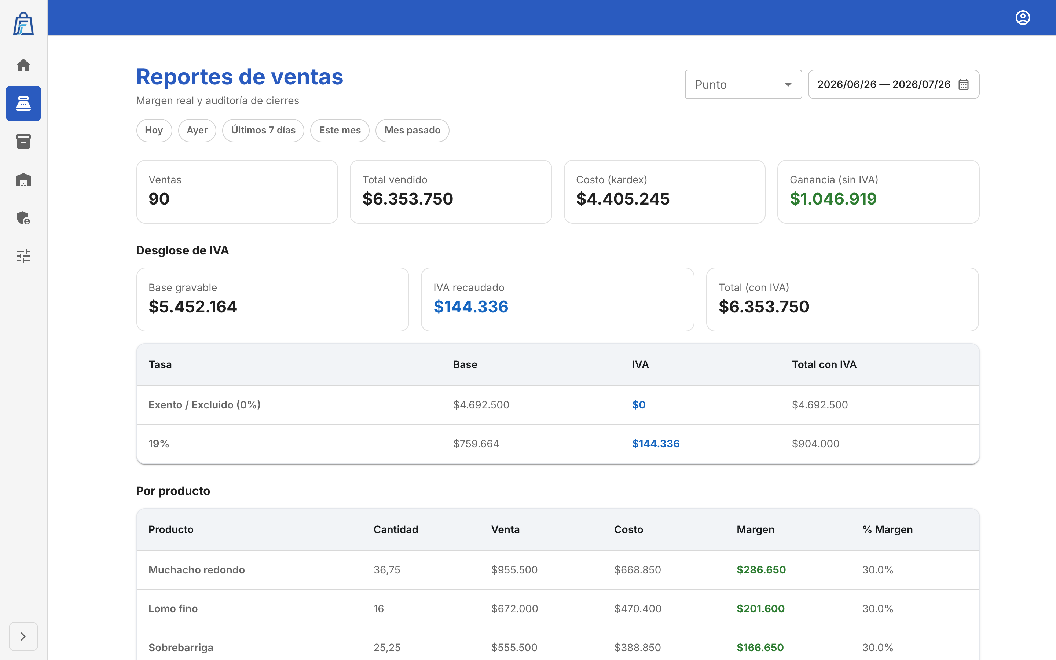
Task: Click the Tasa column header
Action: (x=160, y=364)
